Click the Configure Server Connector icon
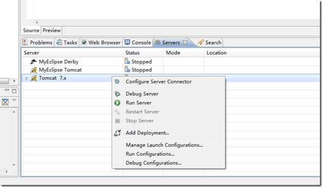This screenshot has height=187, width=322. tap(117, 81)
